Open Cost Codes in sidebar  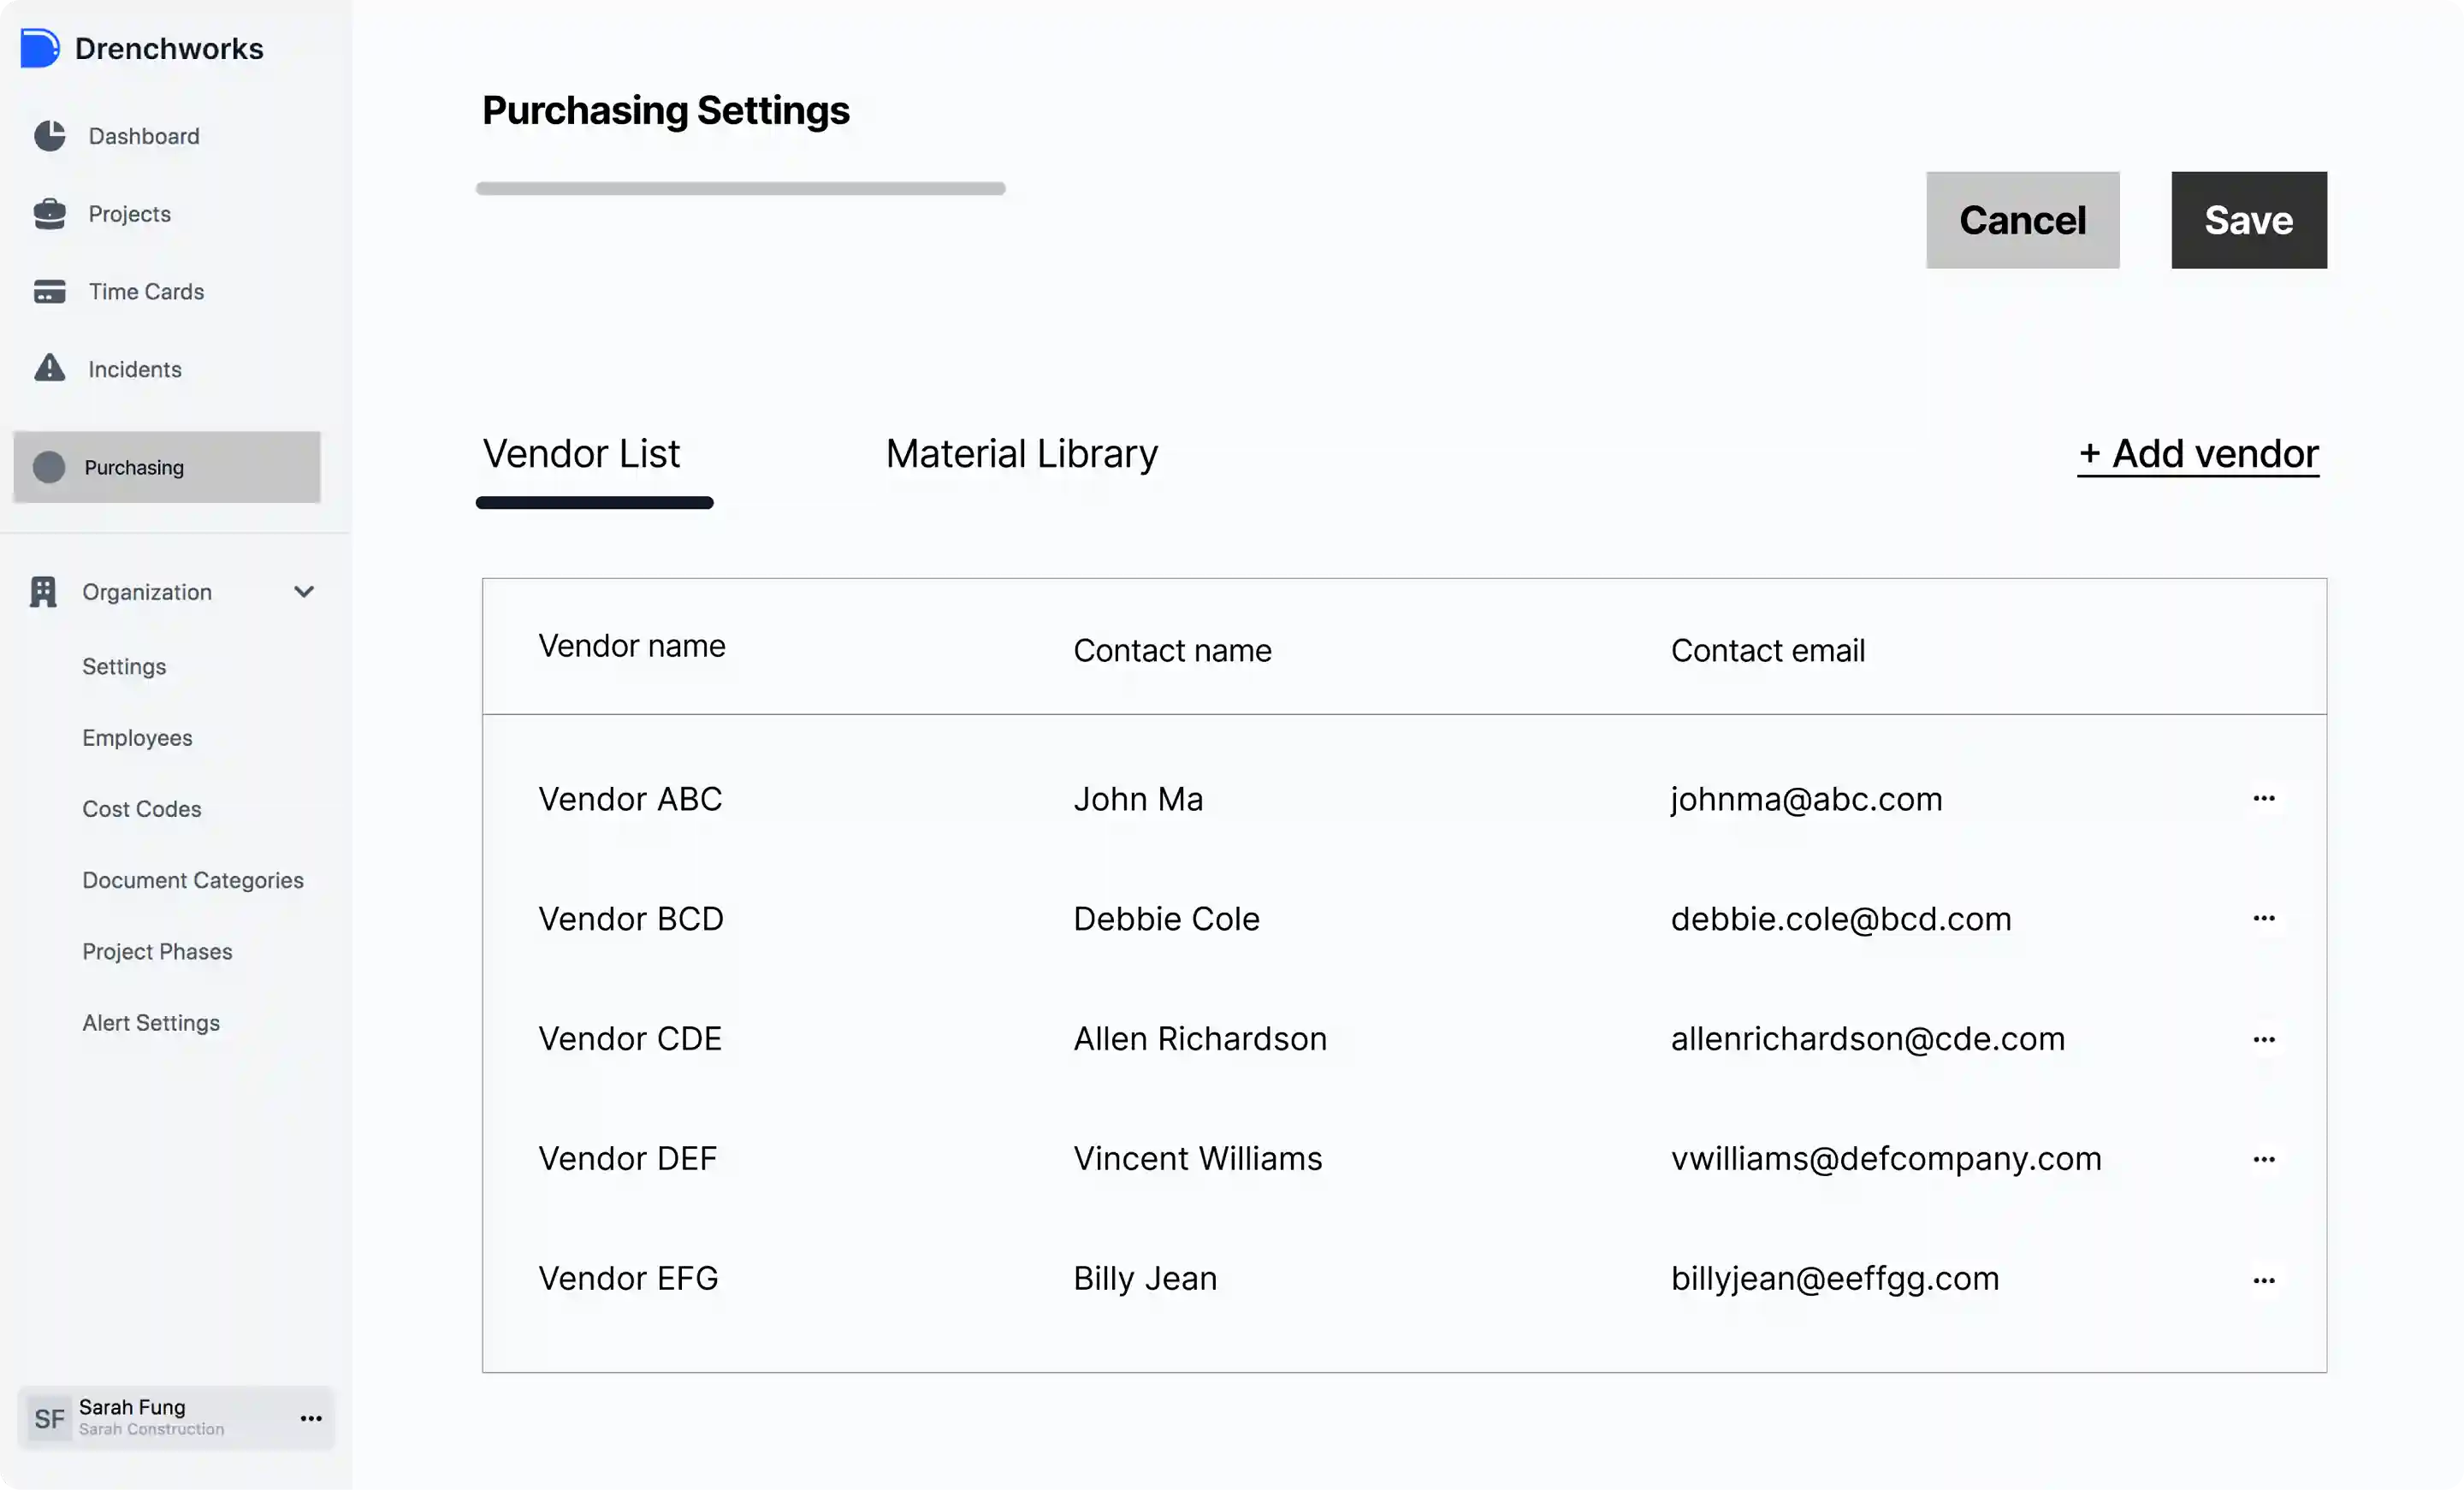coord(142,809)
